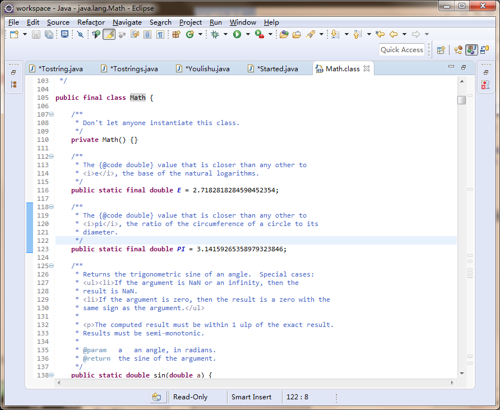Open the New dropdown arrow

25,34
